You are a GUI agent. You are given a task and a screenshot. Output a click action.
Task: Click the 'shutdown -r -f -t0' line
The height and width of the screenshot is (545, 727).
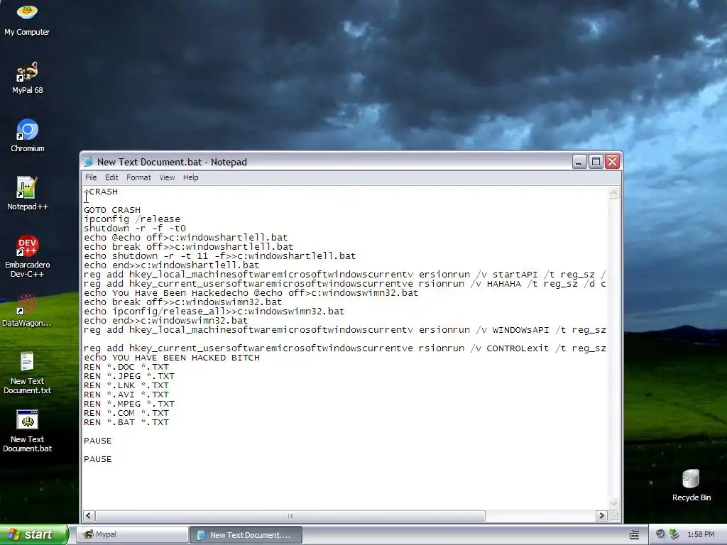135,229
